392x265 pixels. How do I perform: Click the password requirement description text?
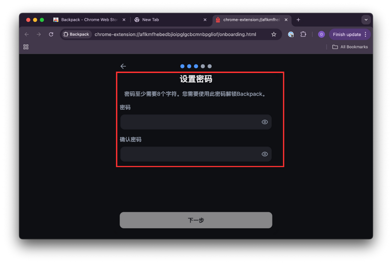(x=196, y=94)
